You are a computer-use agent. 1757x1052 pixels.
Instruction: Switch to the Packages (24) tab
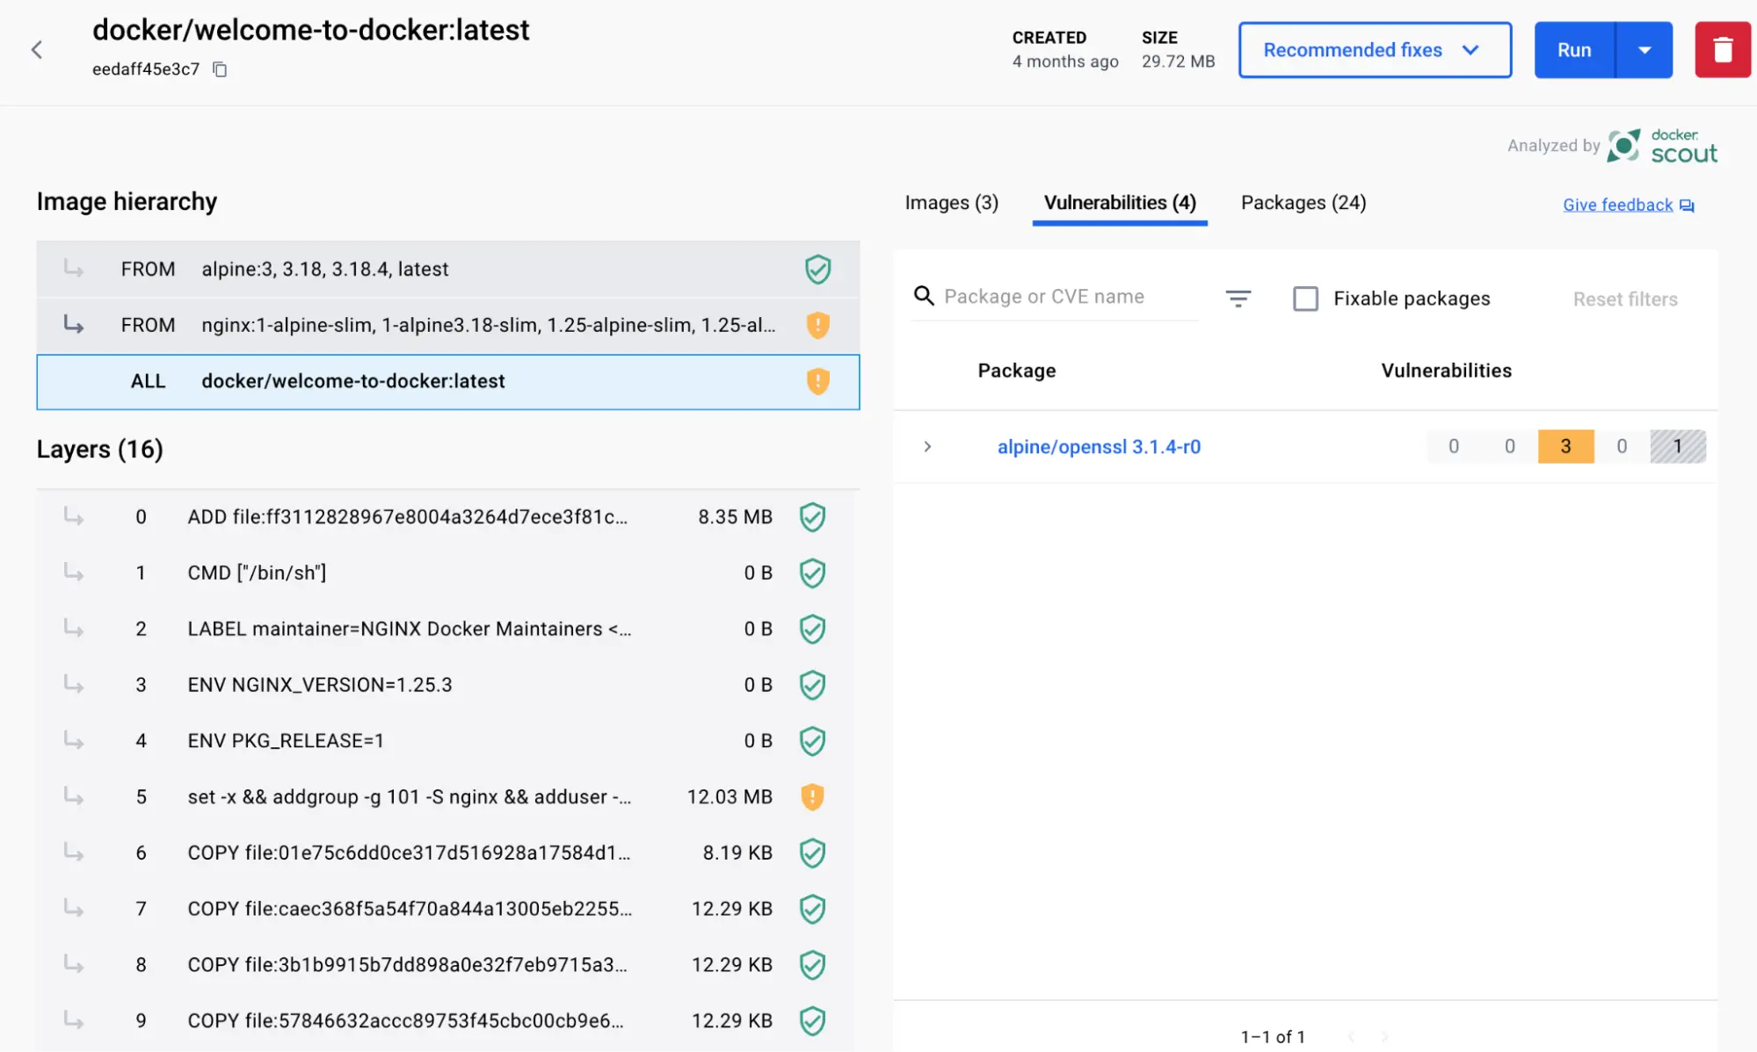point(1303,203)
